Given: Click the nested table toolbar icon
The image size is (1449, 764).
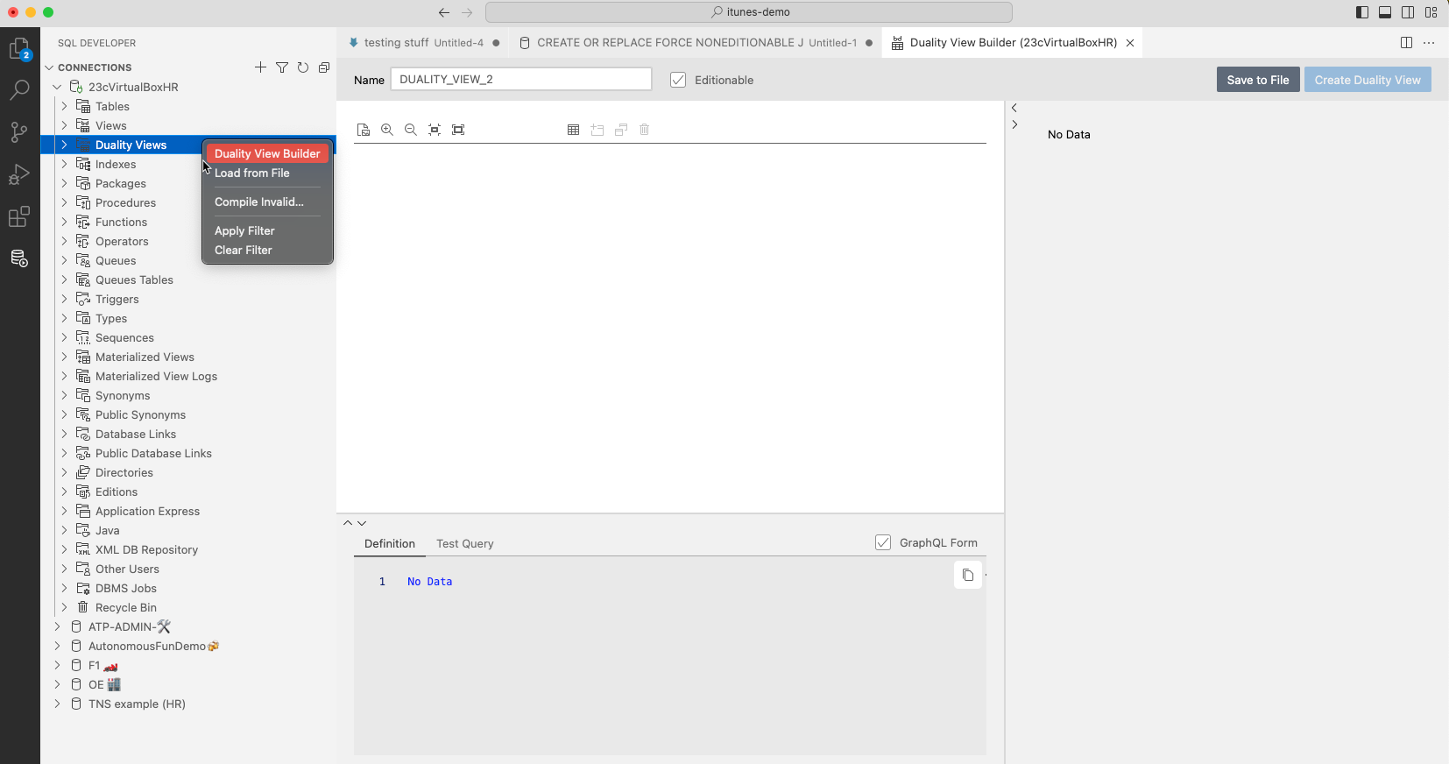Looking at the screenshot, I should pos(621,130).
